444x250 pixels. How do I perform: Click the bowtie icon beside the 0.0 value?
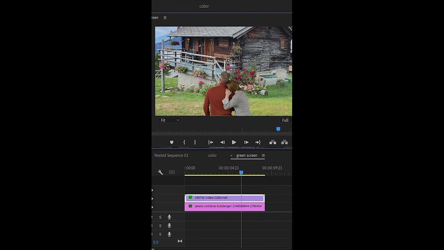click(x=180, y=241)
